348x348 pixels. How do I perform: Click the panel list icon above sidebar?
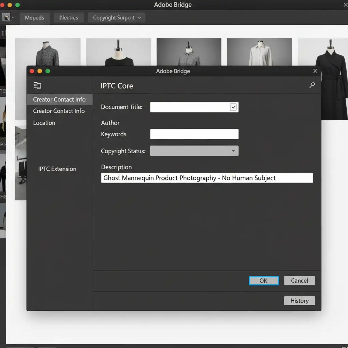pos(37,86)
